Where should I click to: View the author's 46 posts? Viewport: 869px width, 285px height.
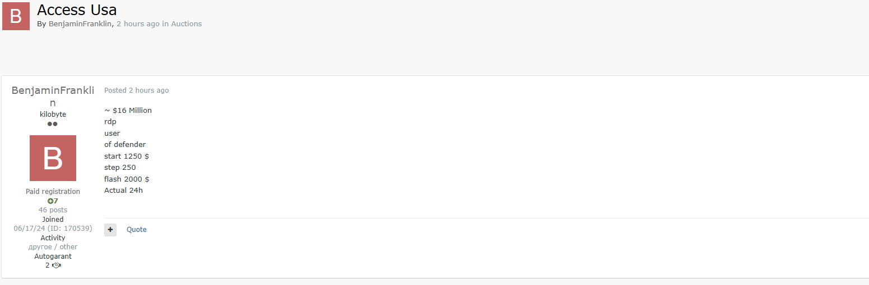[53, 210]
